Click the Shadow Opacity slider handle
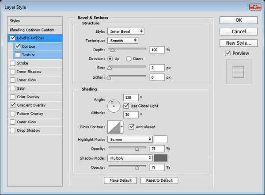The image size is (265, 195). 137,168
